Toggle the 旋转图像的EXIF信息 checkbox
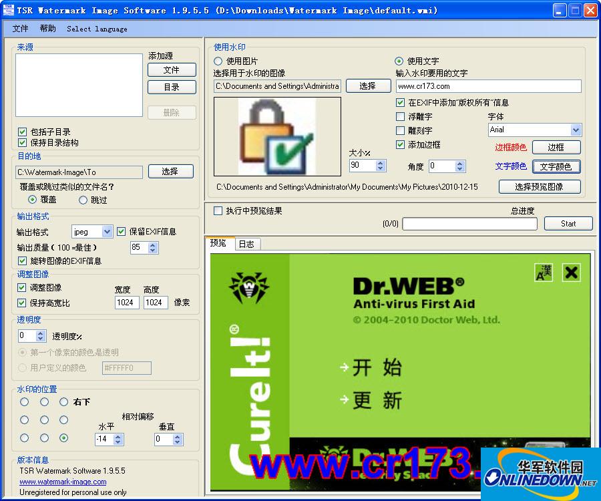 [22, 261]
